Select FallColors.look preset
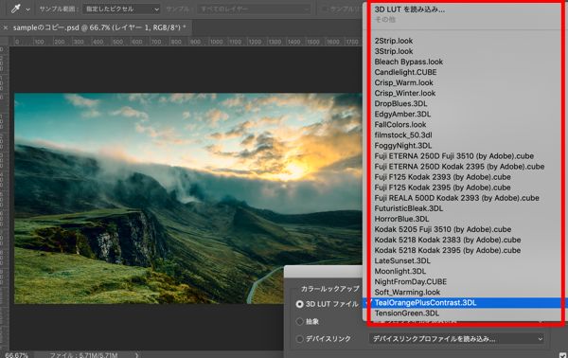The height and width of the screenshot is (358, 568). [400, 125]
